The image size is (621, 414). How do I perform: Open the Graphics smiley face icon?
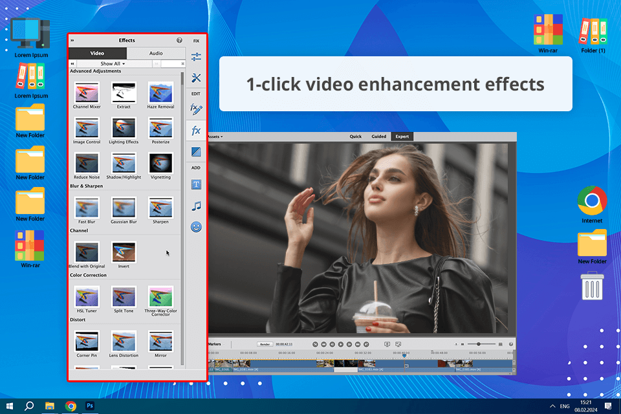click(196, 227)
